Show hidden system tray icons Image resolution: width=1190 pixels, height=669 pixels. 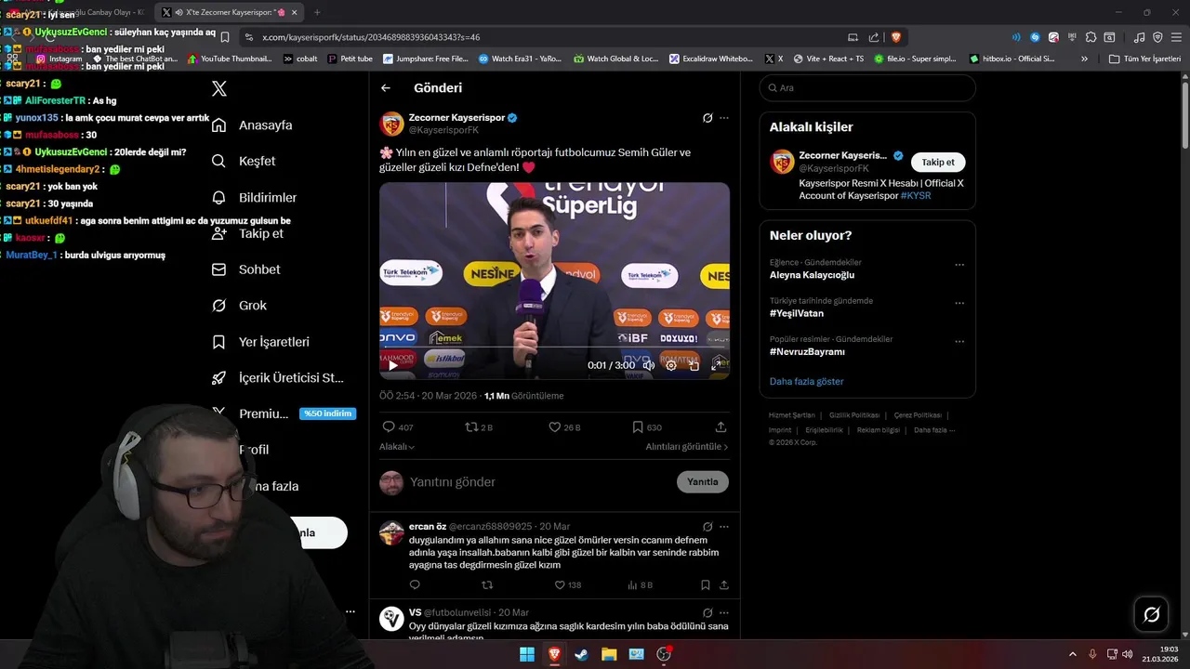click(1072, 654)
